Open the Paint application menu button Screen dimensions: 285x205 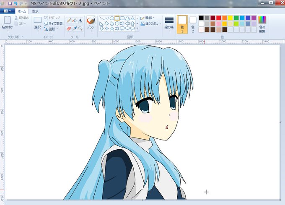(7, 11)
